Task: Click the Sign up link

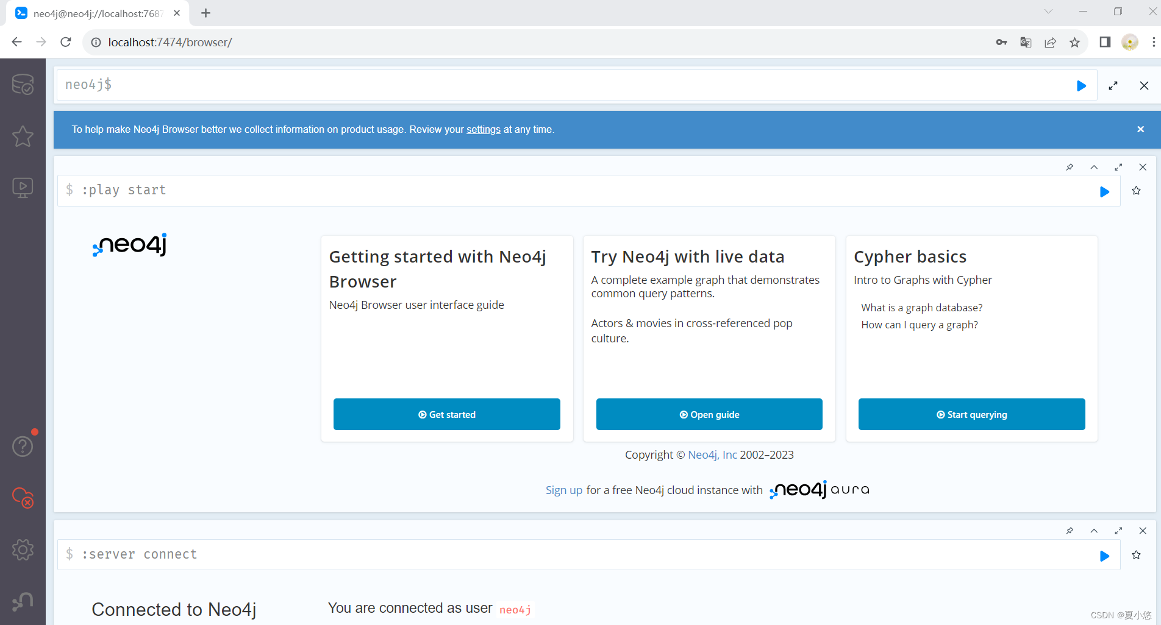Action: coord(564,490)
